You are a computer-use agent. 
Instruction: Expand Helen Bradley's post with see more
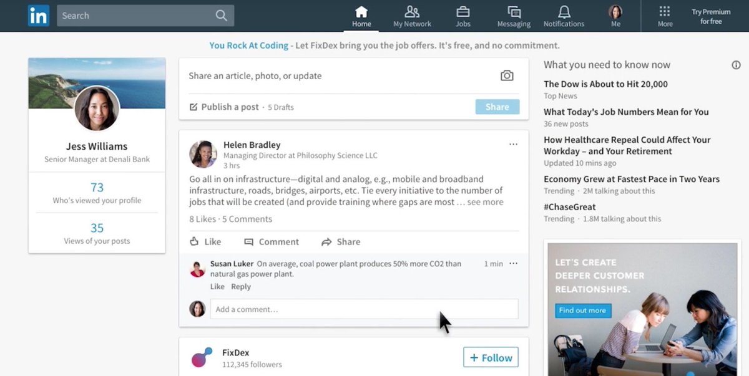tap(485, 201)
